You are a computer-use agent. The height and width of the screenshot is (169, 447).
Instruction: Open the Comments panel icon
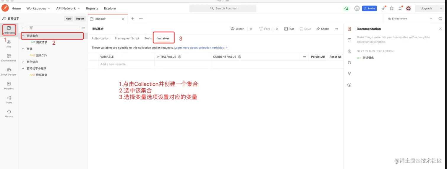pyautogui.click(x=349, y=40)
